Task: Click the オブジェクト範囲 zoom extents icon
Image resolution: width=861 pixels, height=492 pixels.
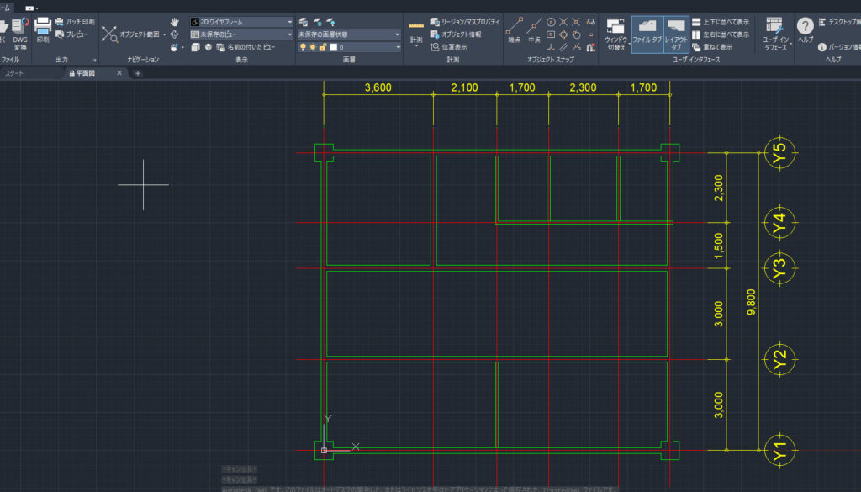Action: [x=110, y=34]
